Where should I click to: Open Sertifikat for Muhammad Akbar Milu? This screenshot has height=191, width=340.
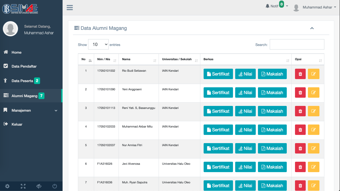218,130
